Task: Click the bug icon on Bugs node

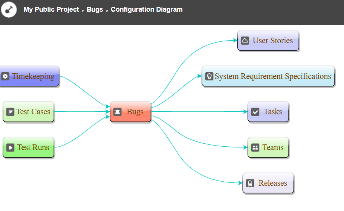Action: tap(118, 112)
